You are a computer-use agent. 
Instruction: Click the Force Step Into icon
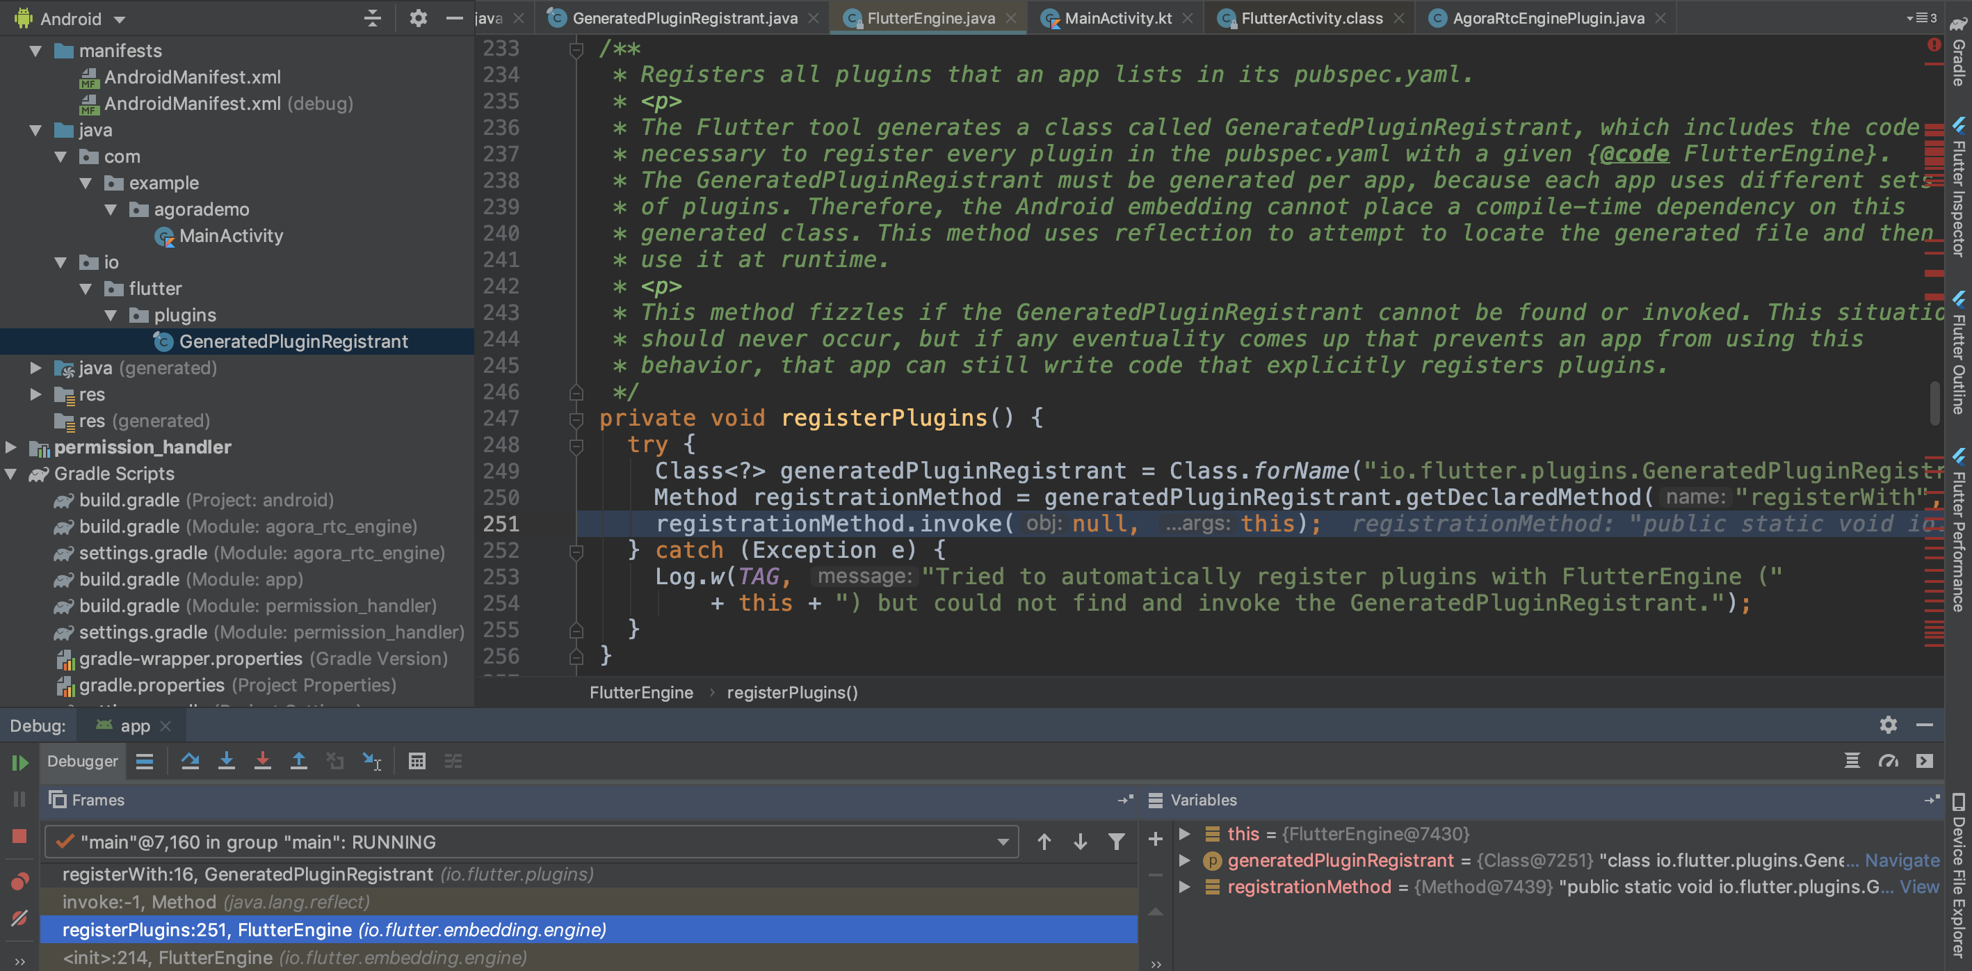(x=263, y=761)
